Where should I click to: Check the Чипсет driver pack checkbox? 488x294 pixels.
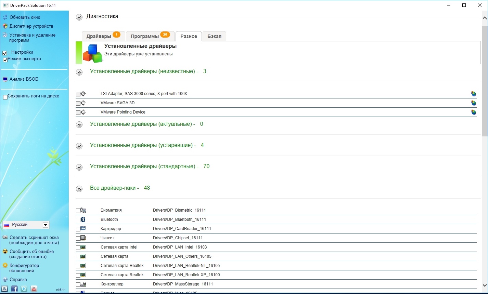pos(78,238)
